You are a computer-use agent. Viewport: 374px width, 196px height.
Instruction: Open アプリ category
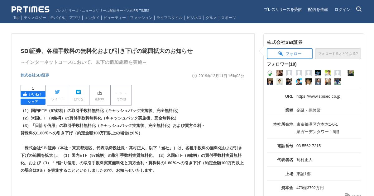[75, 18]
